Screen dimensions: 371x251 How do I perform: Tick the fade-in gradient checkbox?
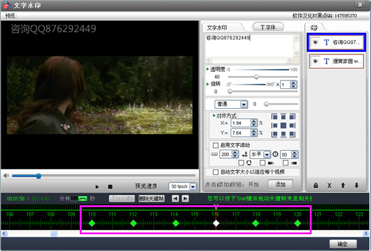262,163
